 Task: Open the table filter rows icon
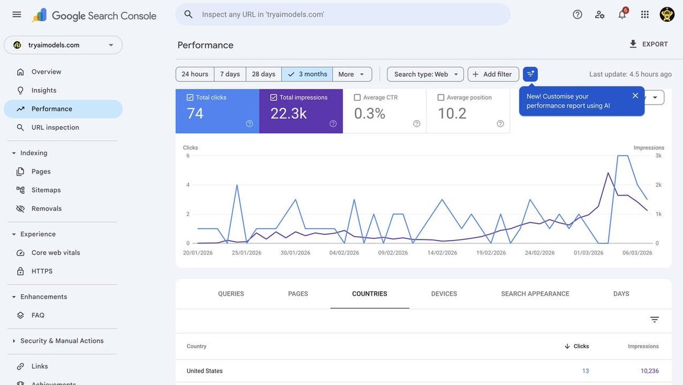[655, 320]
